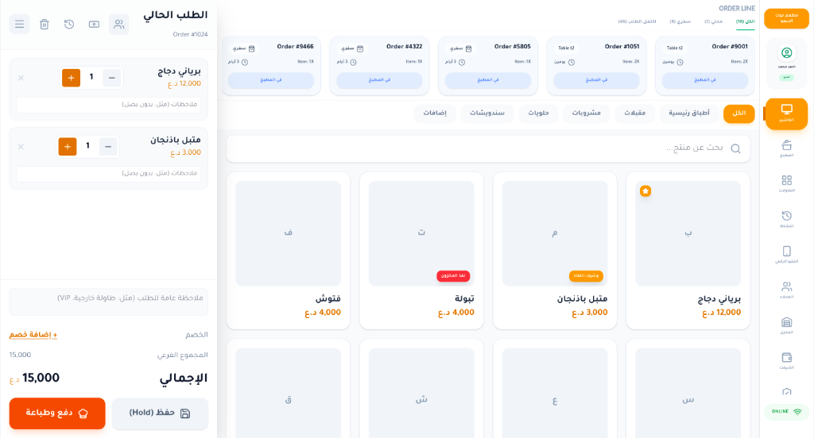
Task: Select the الكل (10) order line tab
Action: click(x=745, y=21)
